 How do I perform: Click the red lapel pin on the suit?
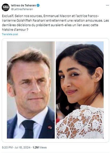tap(50, 127)
